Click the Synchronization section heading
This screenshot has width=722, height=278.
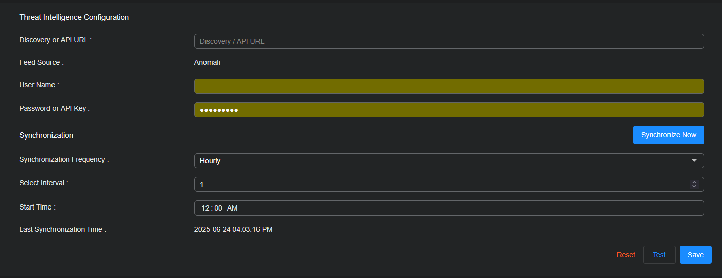coord(46,135)
